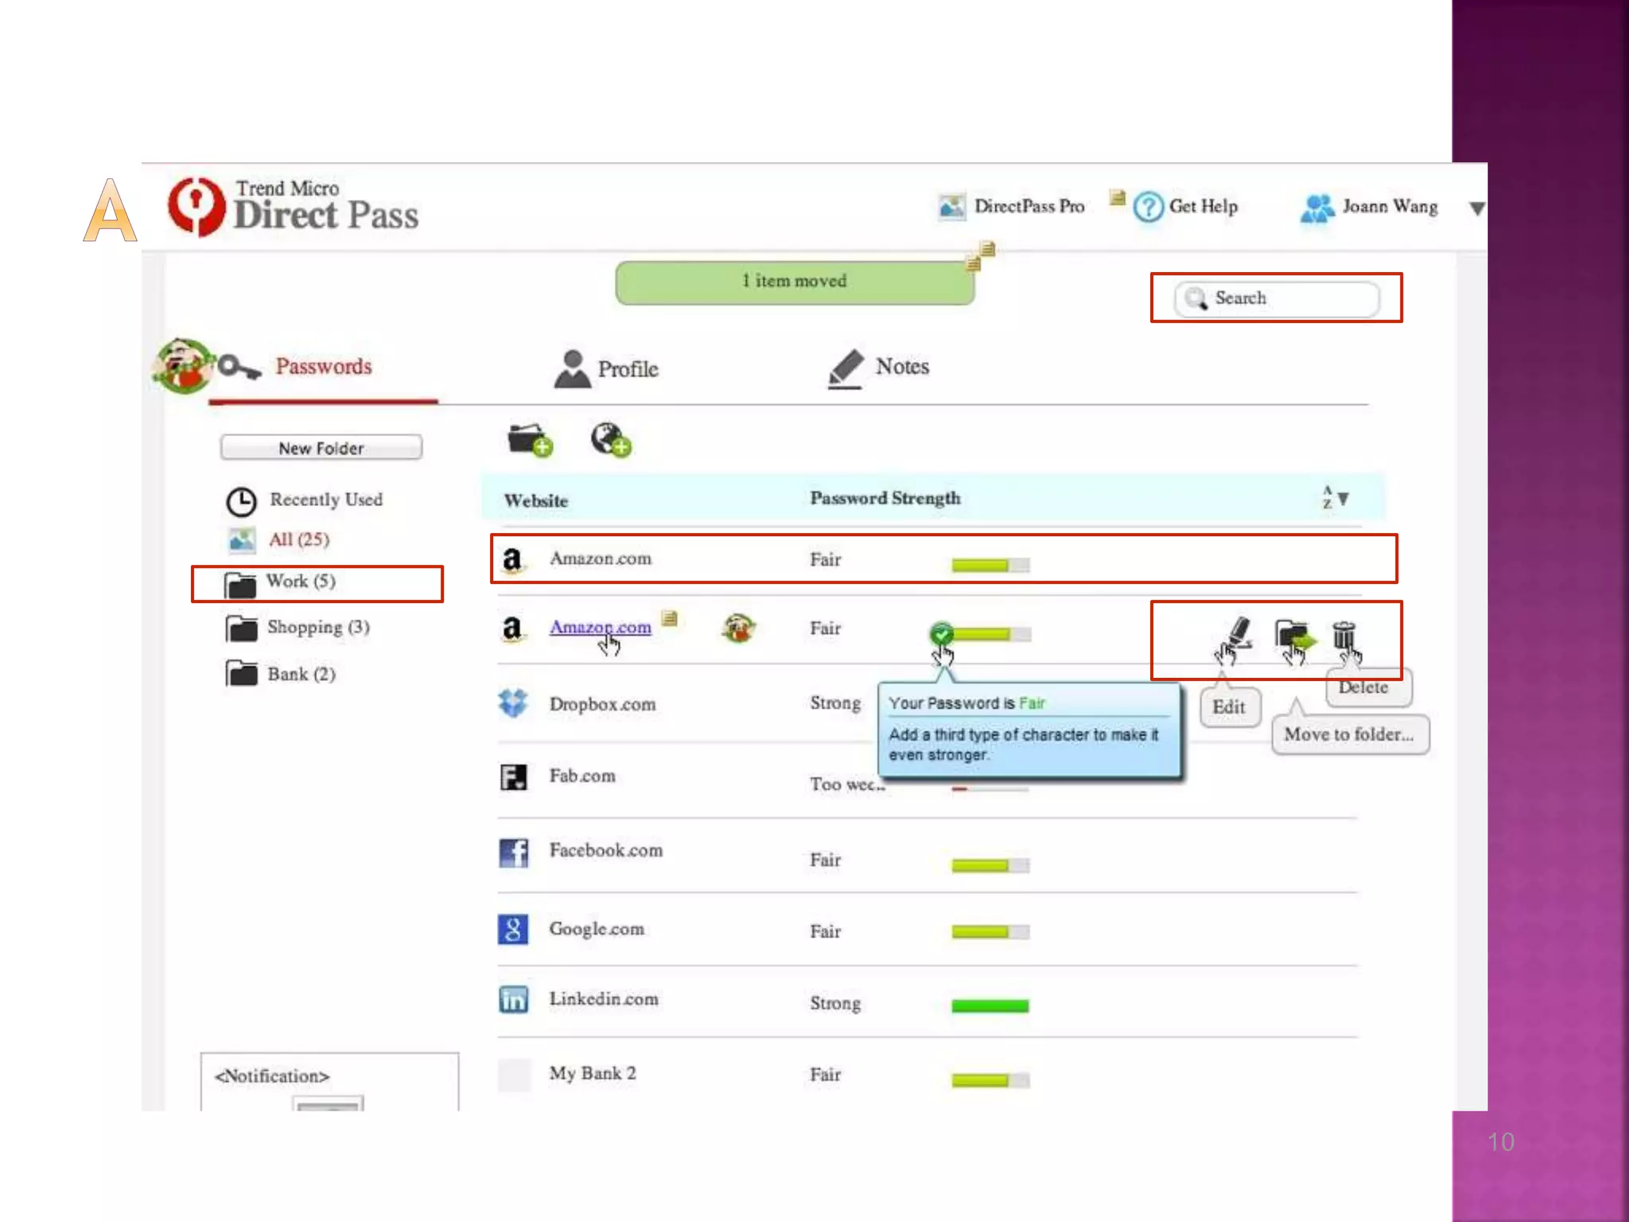Click the green password check icon
Screen dimensions: 1629x1222
942,634
